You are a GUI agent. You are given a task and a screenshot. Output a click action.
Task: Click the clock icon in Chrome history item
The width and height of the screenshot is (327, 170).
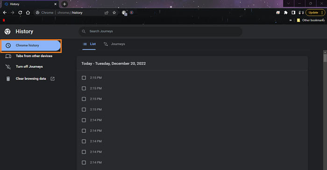pyautogui.click(x=8, y=45)
